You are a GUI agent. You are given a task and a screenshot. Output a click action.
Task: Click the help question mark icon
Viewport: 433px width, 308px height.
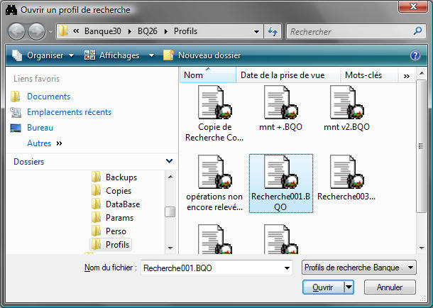415,55
